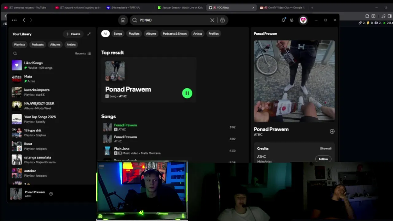
Task: Open the ATHC link in top result
Action: (x=123, y=96)
